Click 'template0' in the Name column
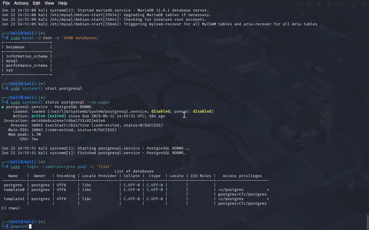The image size is (369, 230). 14,190
